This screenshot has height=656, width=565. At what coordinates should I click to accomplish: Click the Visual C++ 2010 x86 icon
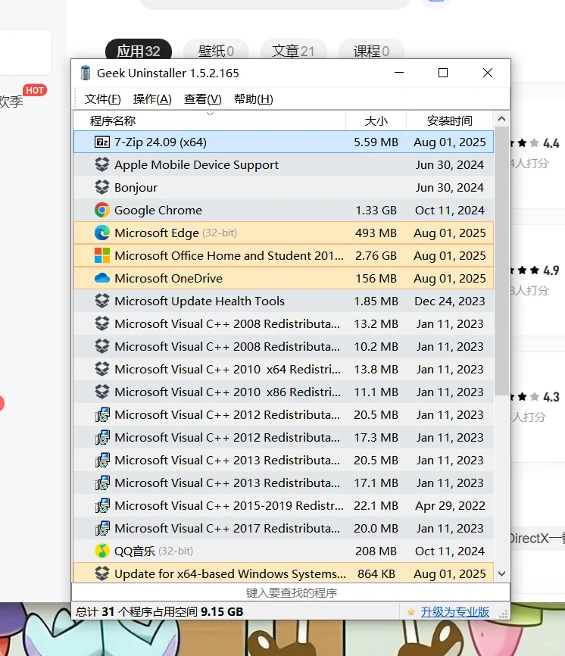[102, 392]
